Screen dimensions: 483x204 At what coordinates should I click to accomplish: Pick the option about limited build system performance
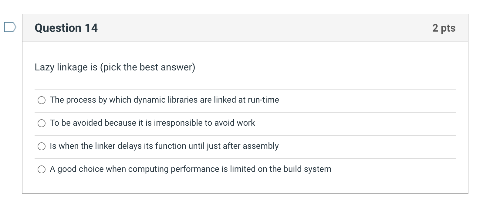coord(42,169)
